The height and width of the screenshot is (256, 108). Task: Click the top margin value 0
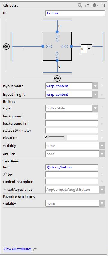pos(59,26)
